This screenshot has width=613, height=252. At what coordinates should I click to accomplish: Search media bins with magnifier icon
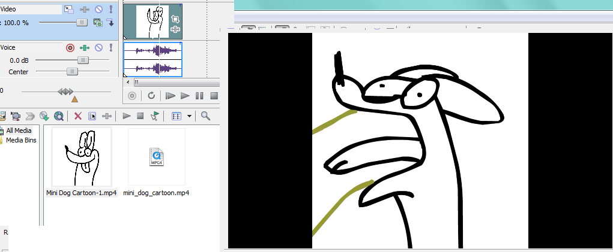pos(205,116)
